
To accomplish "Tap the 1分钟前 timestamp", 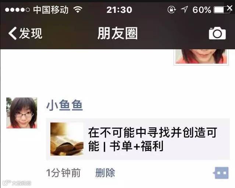I will (x=64, y=173).
